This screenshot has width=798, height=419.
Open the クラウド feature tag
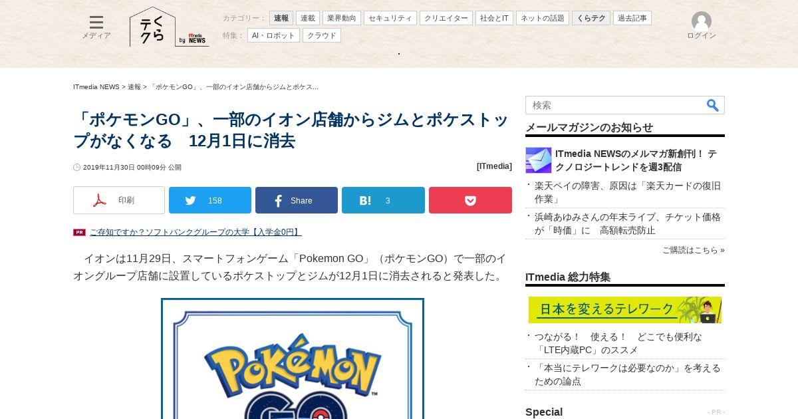[x=322, y=35]
